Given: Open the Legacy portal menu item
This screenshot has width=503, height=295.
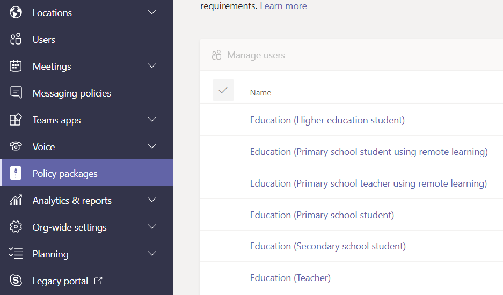Looking at the screenshot, I should pos(60,281).
